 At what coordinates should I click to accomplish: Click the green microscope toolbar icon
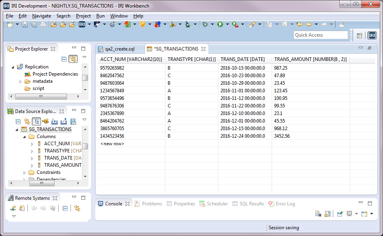(188, 24)
